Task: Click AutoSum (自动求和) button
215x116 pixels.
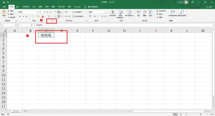Action: pos(161,11)
